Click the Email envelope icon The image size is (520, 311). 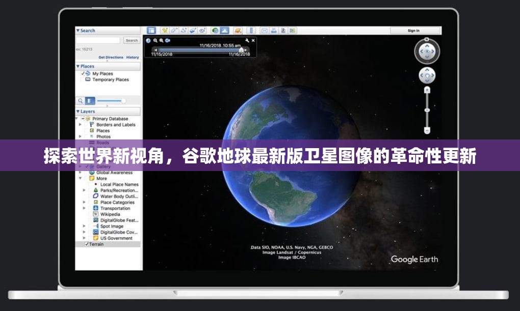pos(264,31)
